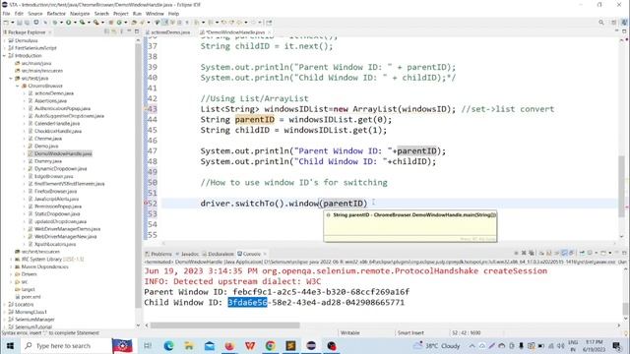Click the console horizontal scrollbar thumb
630x354 pixels.
tap(225, 325)
